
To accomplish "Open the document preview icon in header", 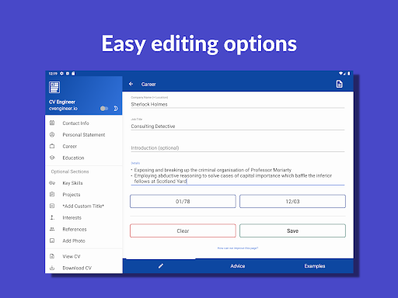I will 339,84.
